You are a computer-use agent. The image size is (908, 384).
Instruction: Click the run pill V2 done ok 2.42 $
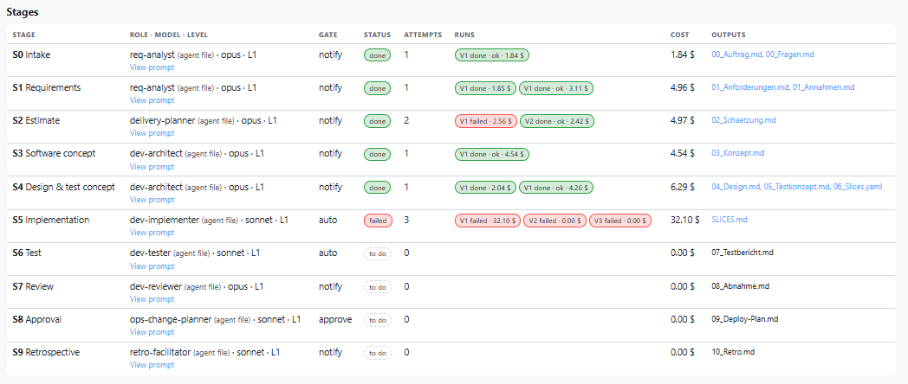pyautogui.click(x=556, y=121)
